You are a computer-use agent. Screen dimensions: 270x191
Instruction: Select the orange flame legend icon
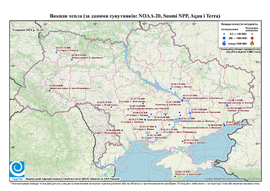coord(252,43)
